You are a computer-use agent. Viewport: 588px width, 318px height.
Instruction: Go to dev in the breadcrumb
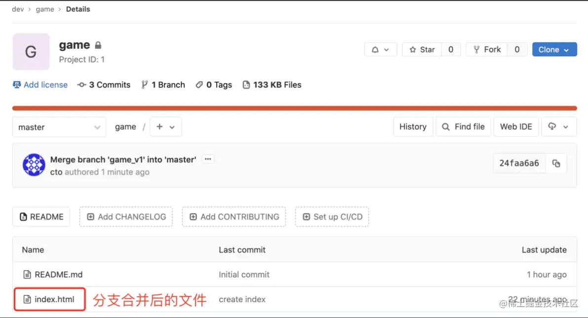coord(18,9)
